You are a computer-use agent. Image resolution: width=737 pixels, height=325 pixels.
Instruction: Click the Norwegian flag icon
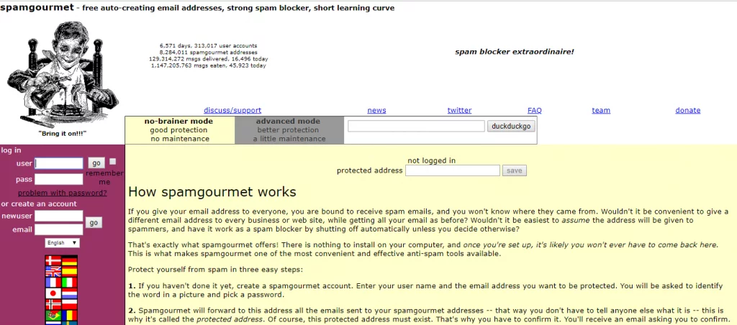(x=53, y=305)
